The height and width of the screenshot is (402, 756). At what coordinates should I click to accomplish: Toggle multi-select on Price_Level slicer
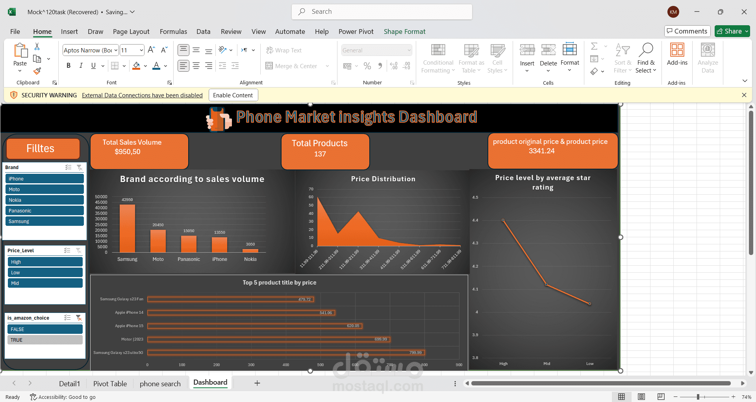67,251
